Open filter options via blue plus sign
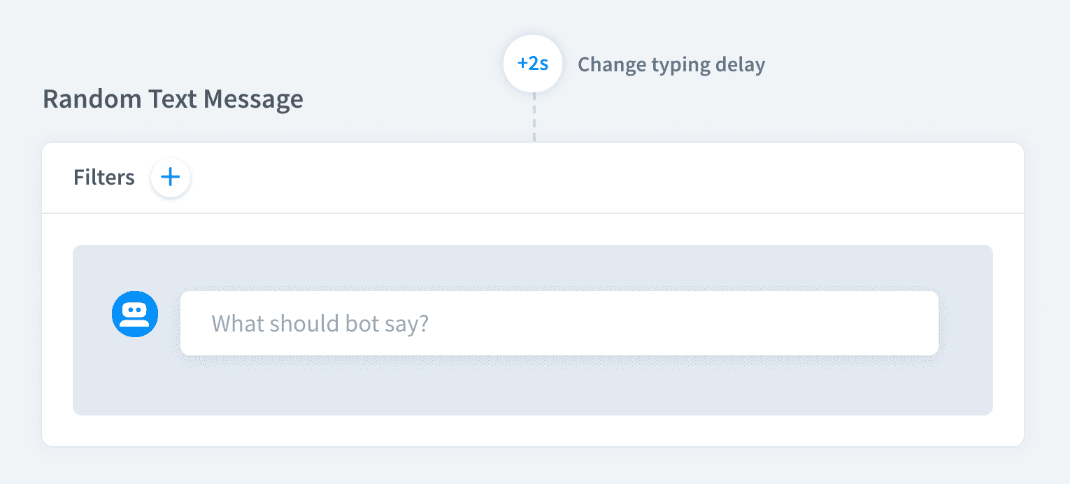This screenshot has width=1070, height=484. point(171,178)
